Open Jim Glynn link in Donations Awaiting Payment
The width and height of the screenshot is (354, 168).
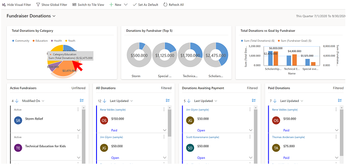click(198, 110)
